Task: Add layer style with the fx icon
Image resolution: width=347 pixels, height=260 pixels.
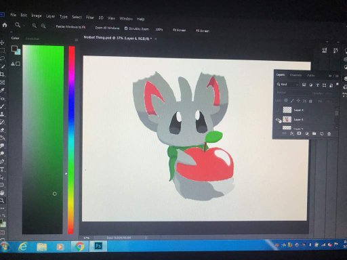Action: pos(291,133)
